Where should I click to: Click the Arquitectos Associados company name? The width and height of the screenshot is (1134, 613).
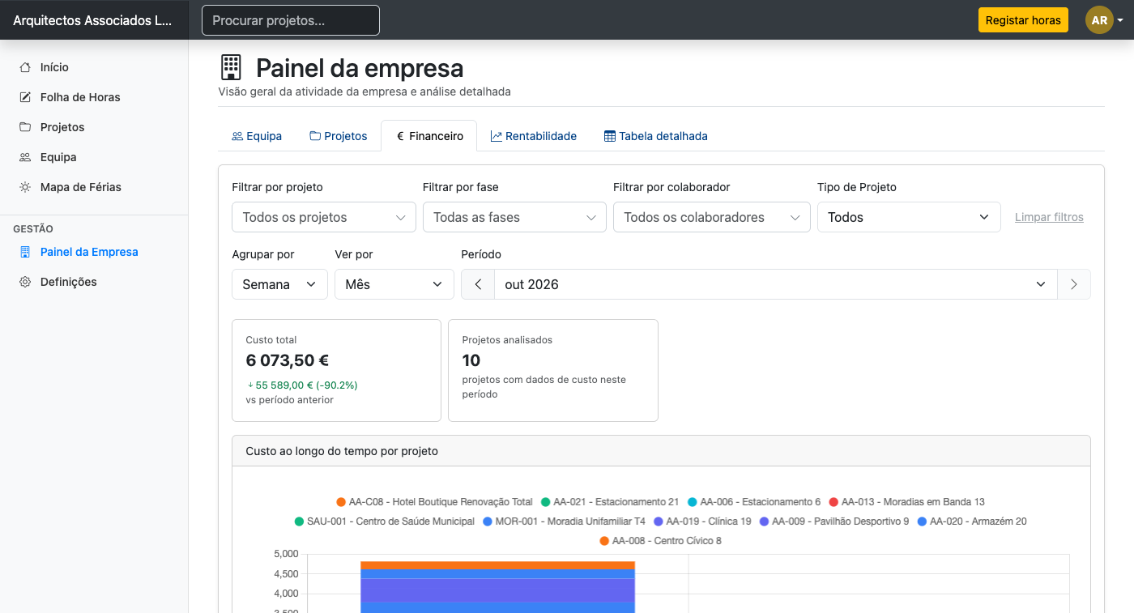coord(93,20)
